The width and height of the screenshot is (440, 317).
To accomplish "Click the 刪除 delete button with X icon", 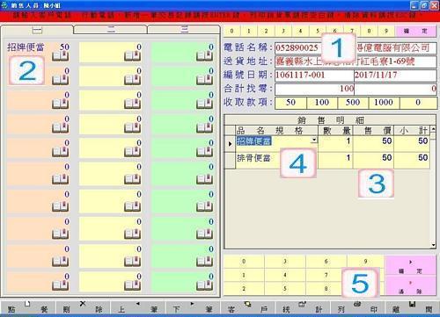I will pos(83,307).
